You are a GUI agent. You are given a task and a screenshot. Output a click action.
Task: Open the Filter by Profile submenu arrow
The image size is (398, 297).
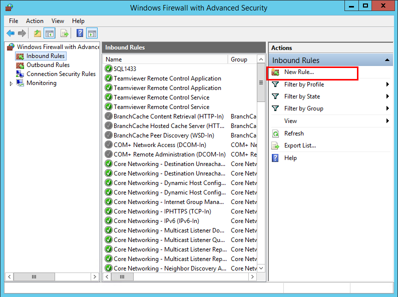[387, 84]
